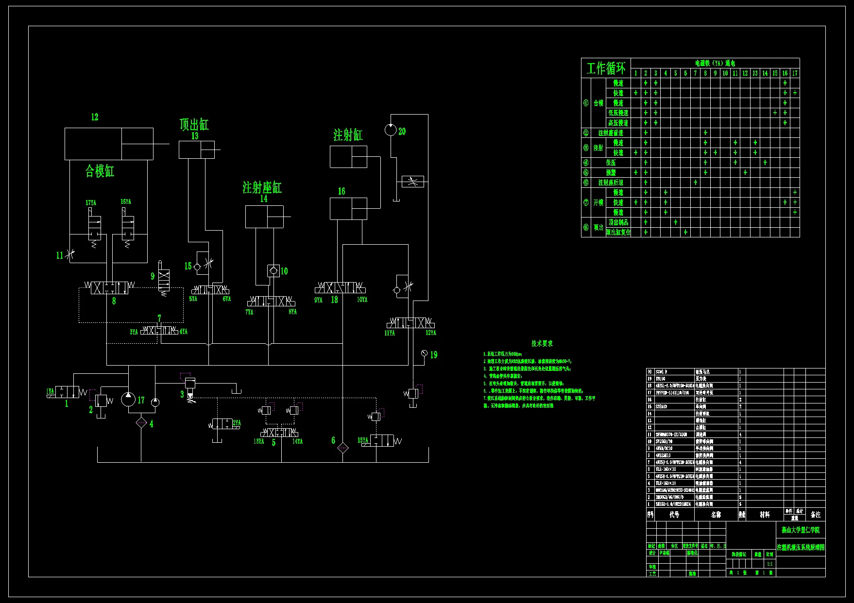Screen dimensions: 854x603
Task: Select the '顶出缸复位' row label
Action: coord(618,233)
